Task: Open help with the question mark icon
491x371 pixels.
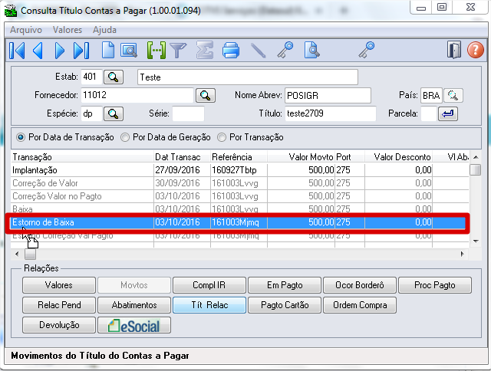Action: pyautogui.click(x=476, y=50)
